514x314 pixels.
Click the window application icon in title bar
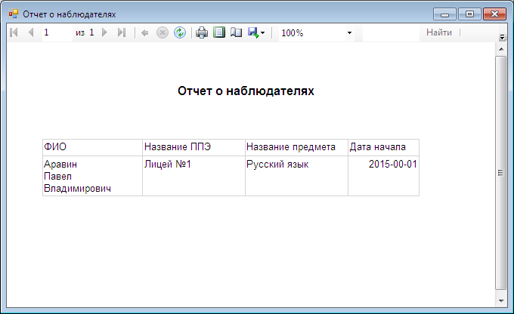pyautogui.click(x=14, y=14)
